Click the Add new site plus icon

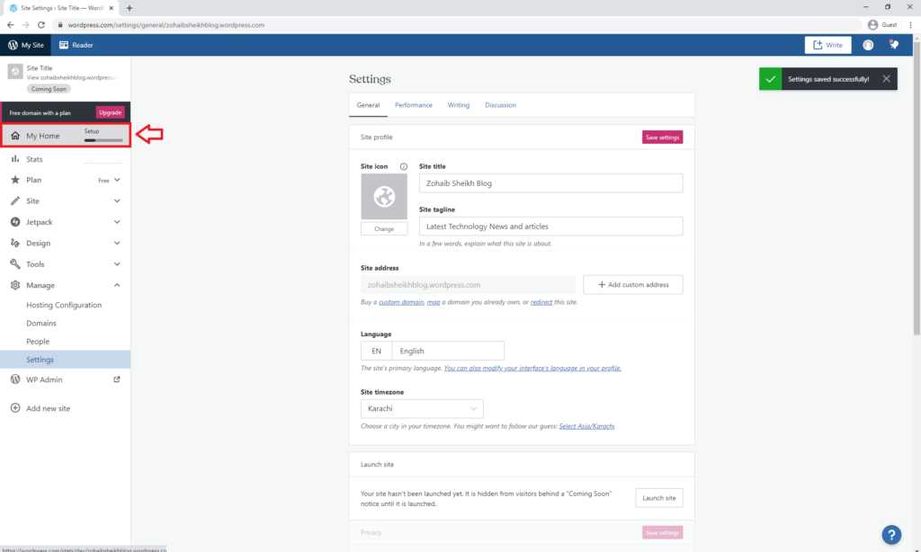[15, 408]
